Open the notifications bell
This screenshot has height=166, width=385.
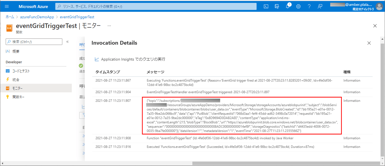click(288, 6)
